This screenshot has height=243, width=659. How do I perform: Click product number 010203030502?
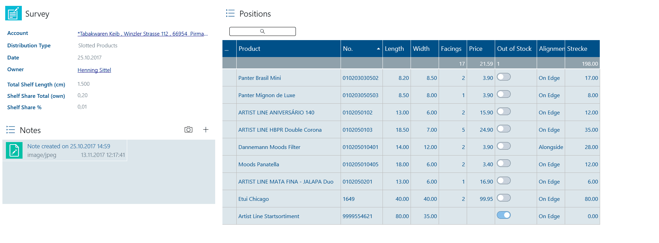[x=360, y=78]
